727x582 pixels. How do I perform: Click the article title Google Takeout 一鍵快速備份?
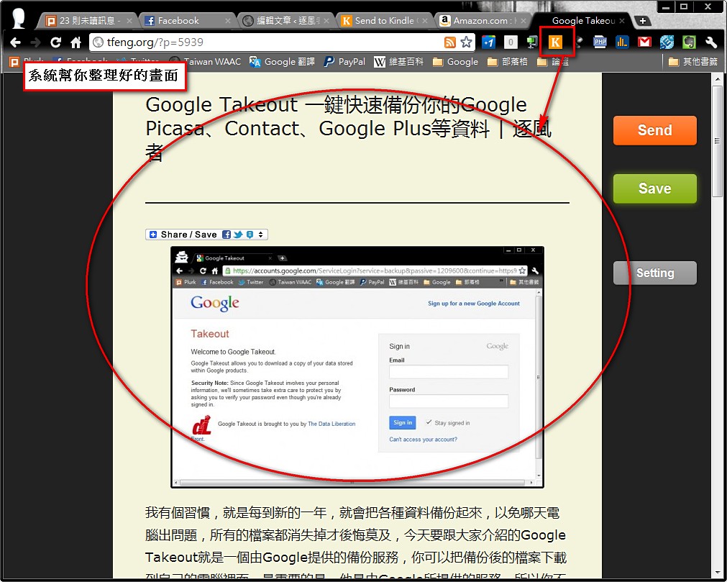click(348, 129)
